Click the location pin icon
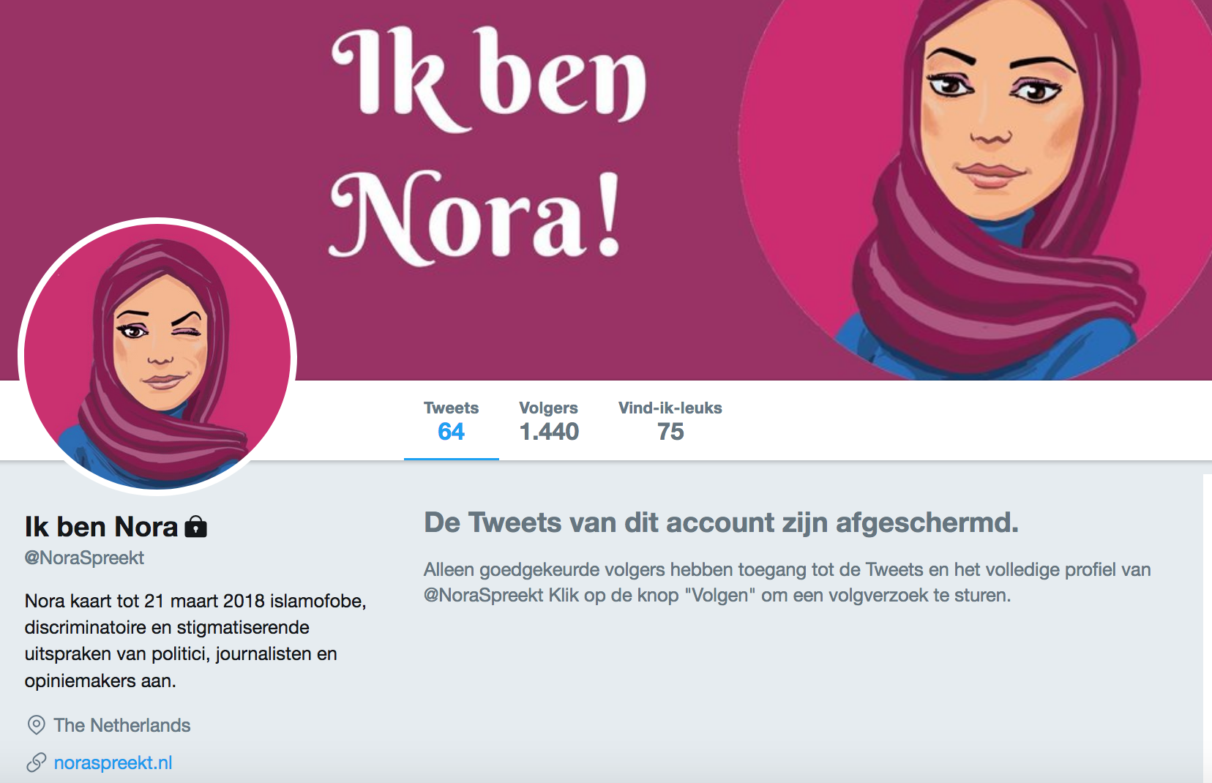 36,725
